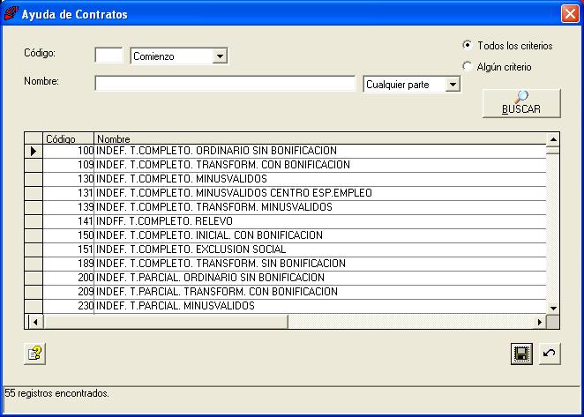Click code cell 109

69,165
